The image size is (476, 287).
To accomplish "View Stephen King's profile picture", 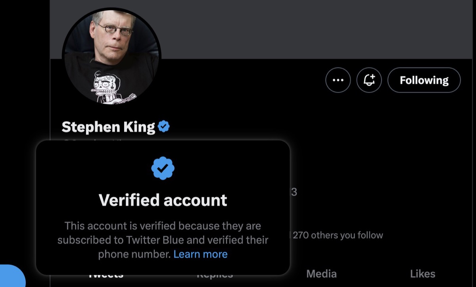I will (111, 57).
